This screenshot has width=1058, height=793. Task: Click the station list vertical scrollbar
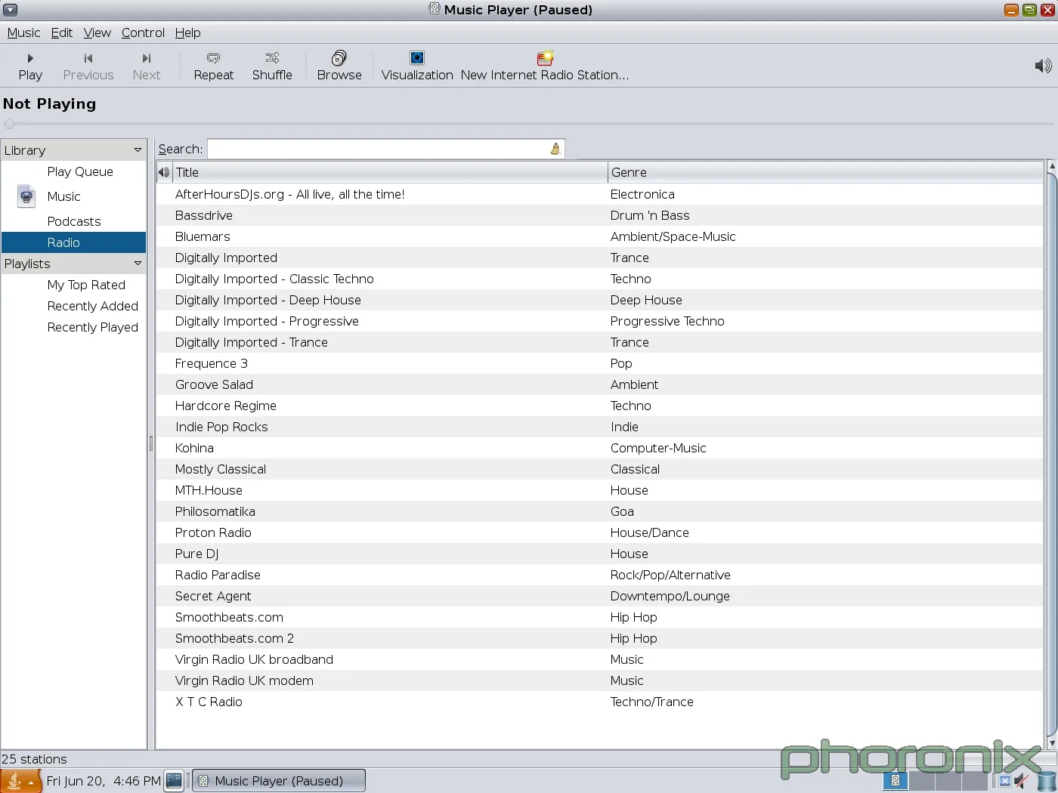coord(1050,455)
